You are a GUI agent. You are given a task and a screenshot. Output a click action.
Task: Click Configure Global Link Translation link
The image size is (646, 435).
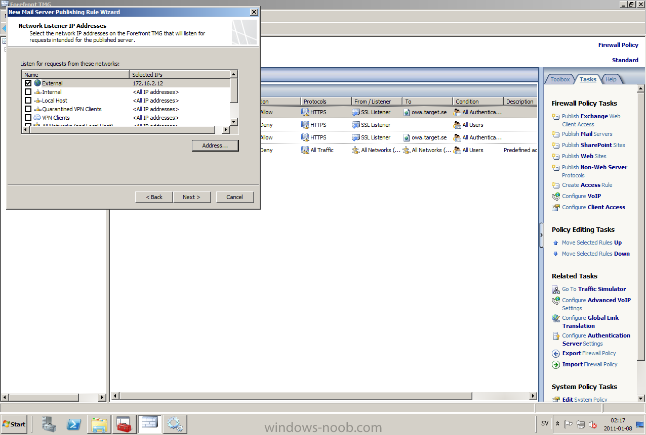pos(590,322)
